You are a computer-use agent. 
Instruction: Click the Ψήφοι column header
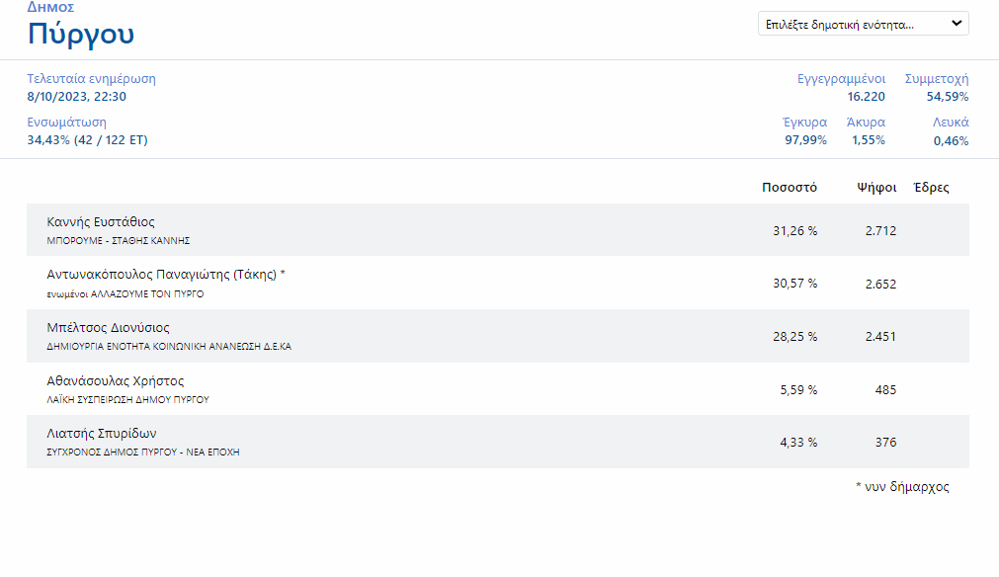tap(876, 188)
